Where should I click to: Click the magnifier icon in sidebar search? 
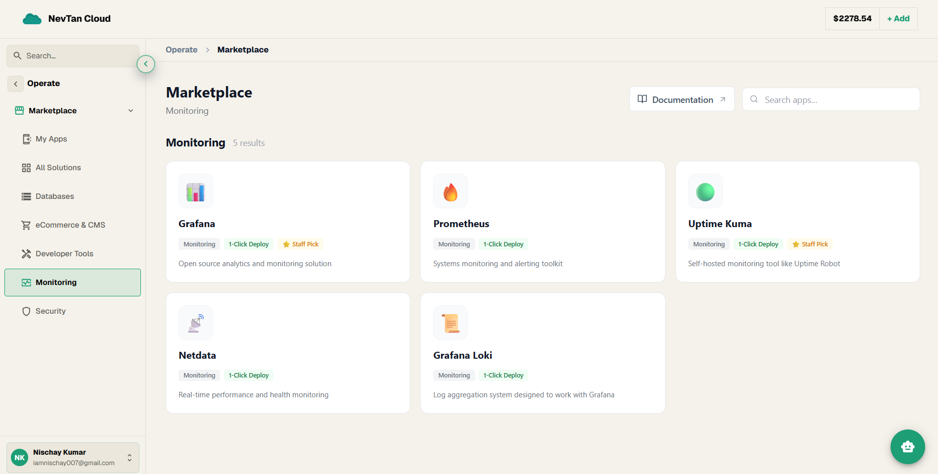pyautogui.click(x=17, y=56)
